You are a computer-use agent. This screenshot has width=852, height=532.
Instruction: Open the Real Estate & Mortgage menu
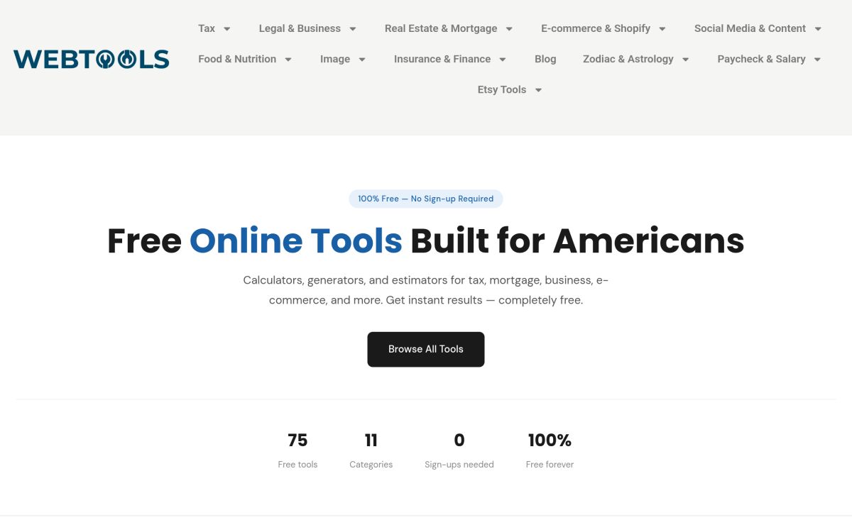click(441, 28)
